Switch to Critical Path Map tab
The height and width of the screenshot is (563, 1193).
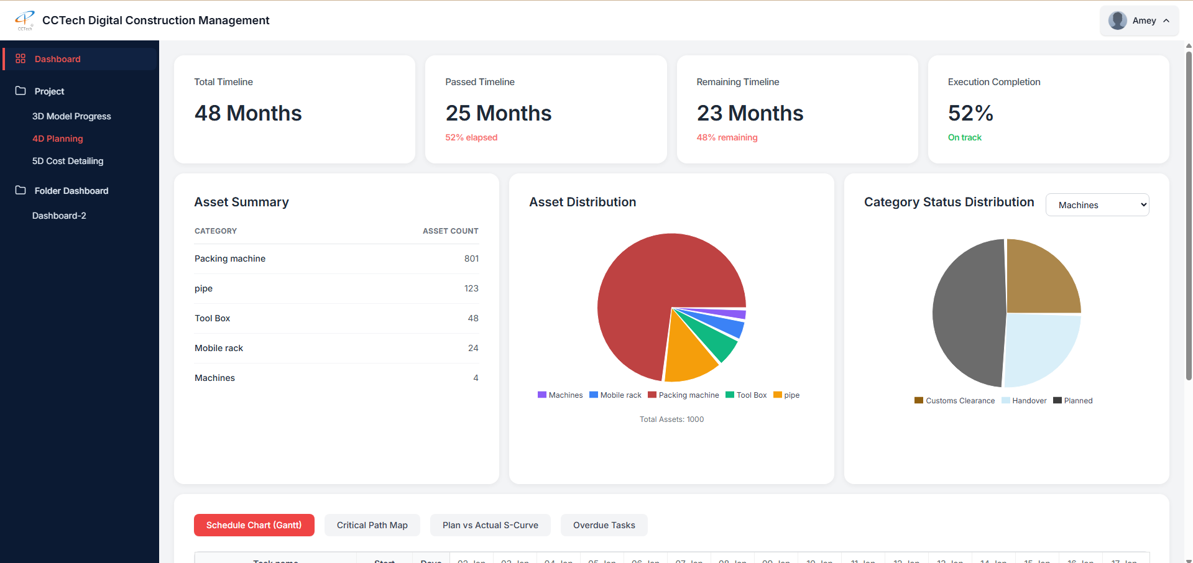click(372, 525)
